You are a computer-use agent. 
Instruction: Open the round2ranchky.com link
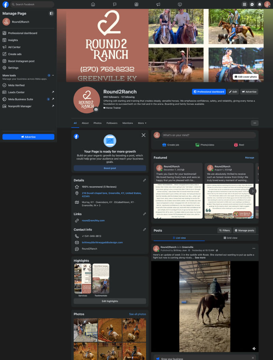pos(93,220)
